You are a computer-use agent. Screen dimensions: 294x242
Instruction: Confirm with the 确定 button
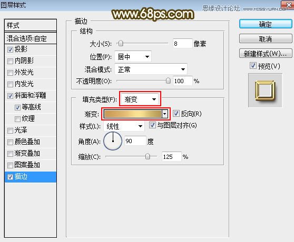click(266, 24)
